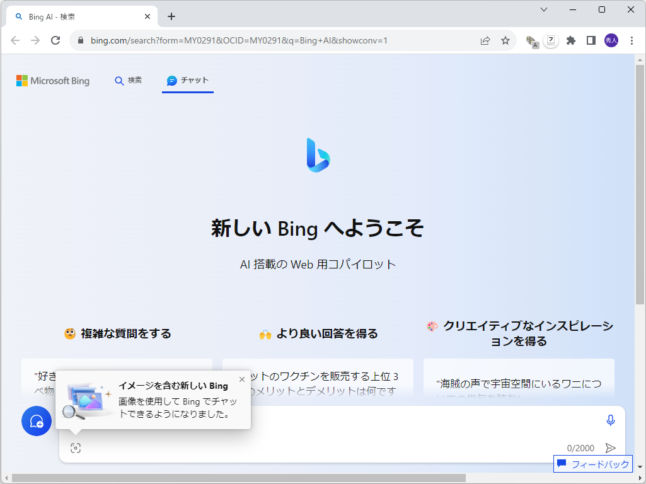Open the browser extensions puzzle icon

click(570, 40)
